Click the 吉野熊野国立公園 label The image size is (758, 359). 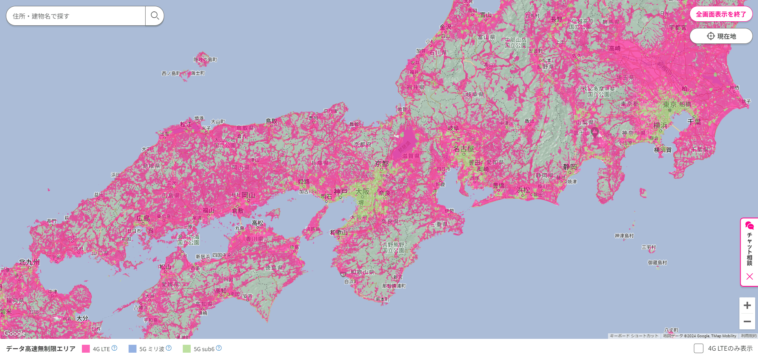click(x=393, y=248)
